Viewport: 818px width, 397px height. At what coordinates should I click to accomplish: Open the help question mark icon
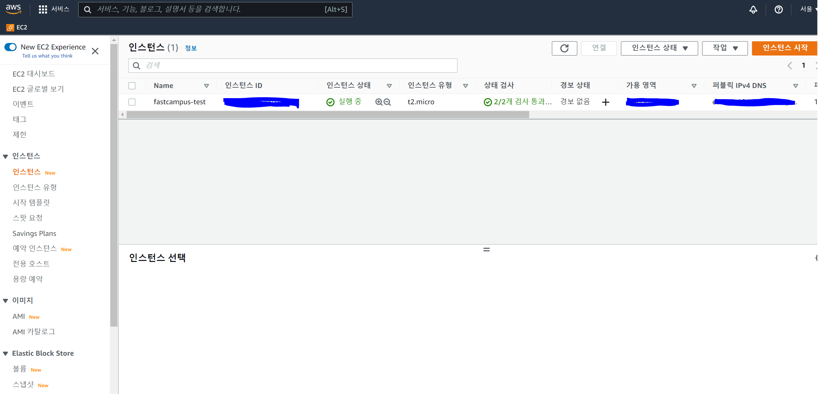pos(778,9)
